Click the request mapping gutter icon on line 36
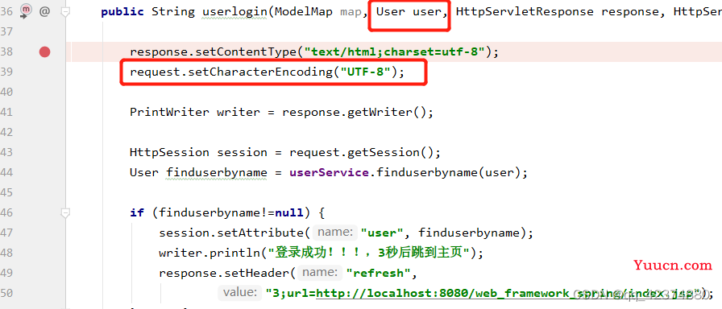This screenshot has height=309, width=722. click(27, 10)
